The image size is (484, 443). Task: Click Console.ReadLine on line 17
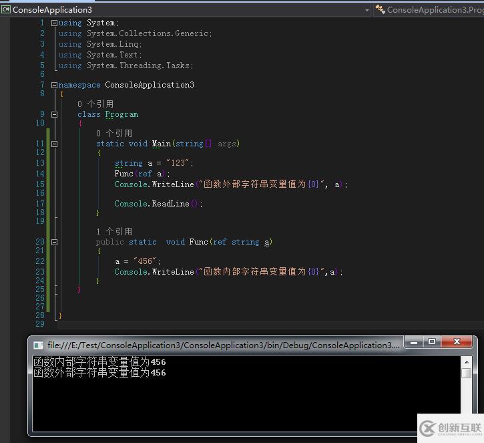coord(152,204)
